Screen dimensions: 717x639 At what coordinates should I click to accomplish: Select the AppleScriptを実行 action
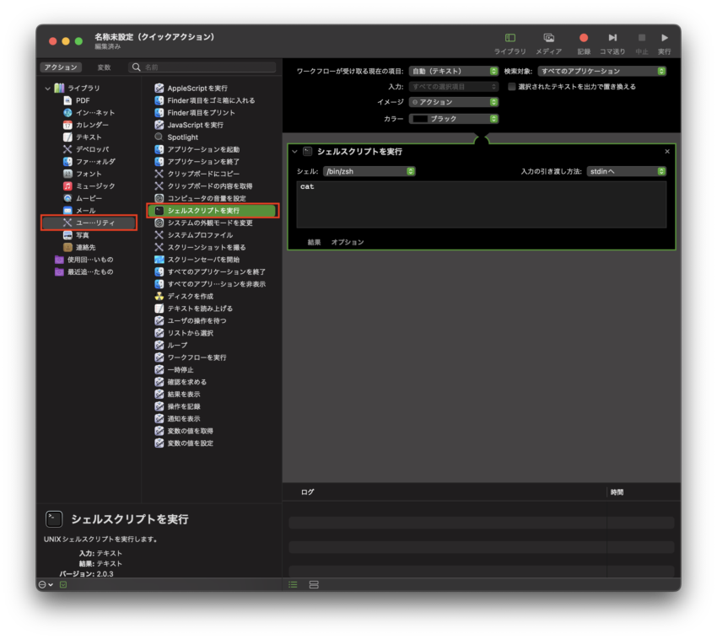(x=197, y=88)
